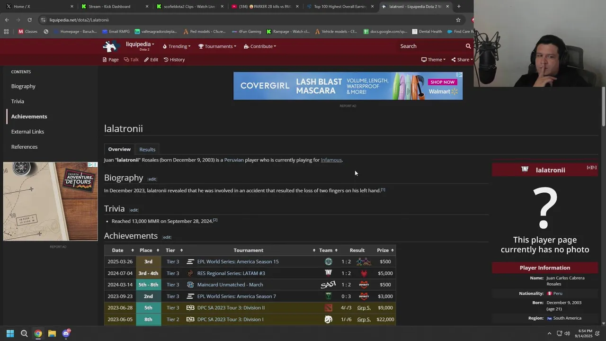Jump to Biography in contents sidebar

pyautogui.click(x=23, y=86)
